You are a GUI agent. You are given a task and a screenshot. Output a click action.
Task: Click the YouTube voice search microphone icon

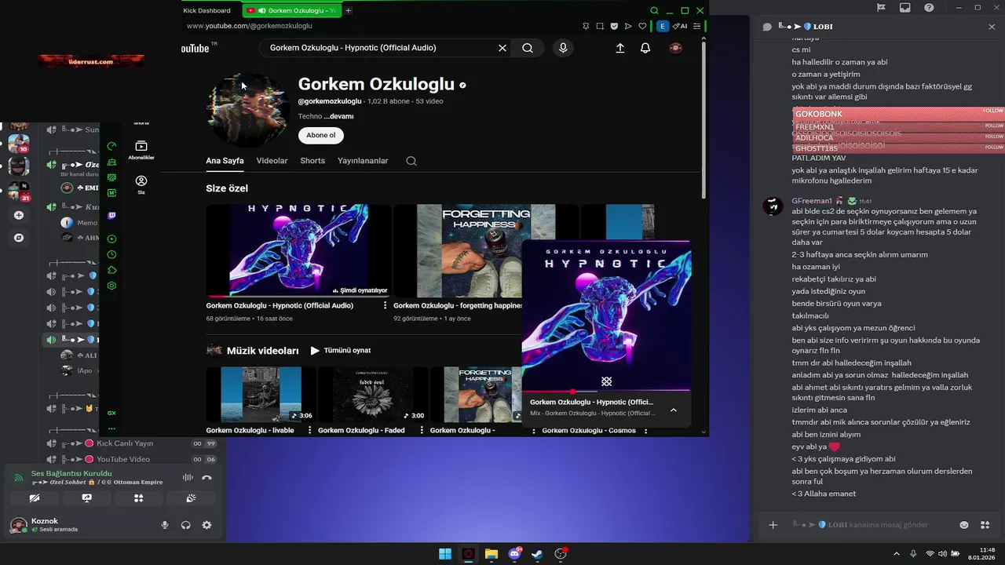[562, 48]
